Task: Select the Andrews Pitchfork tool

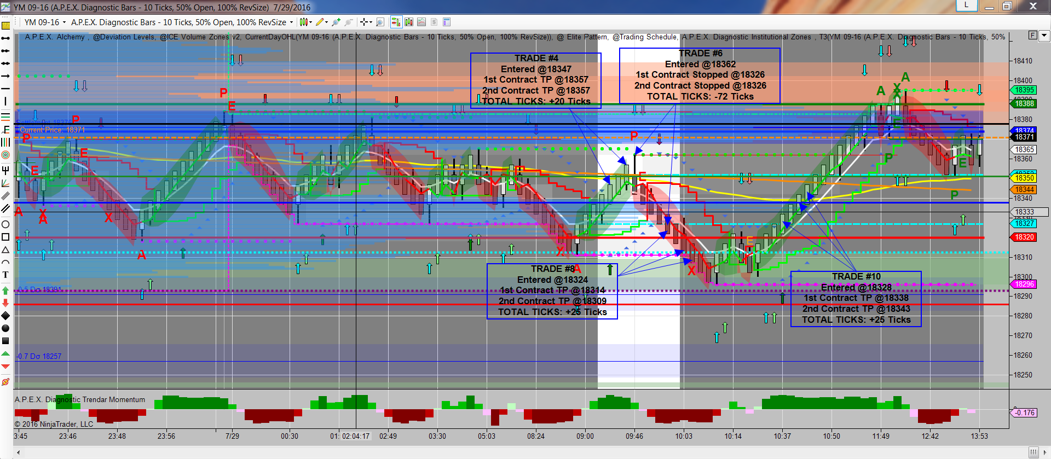Action: click(5, 170)
